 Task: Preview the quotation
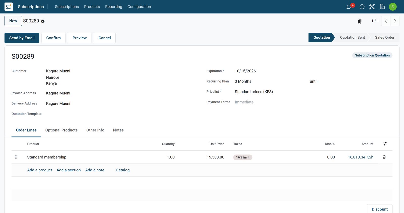[80, 38]
